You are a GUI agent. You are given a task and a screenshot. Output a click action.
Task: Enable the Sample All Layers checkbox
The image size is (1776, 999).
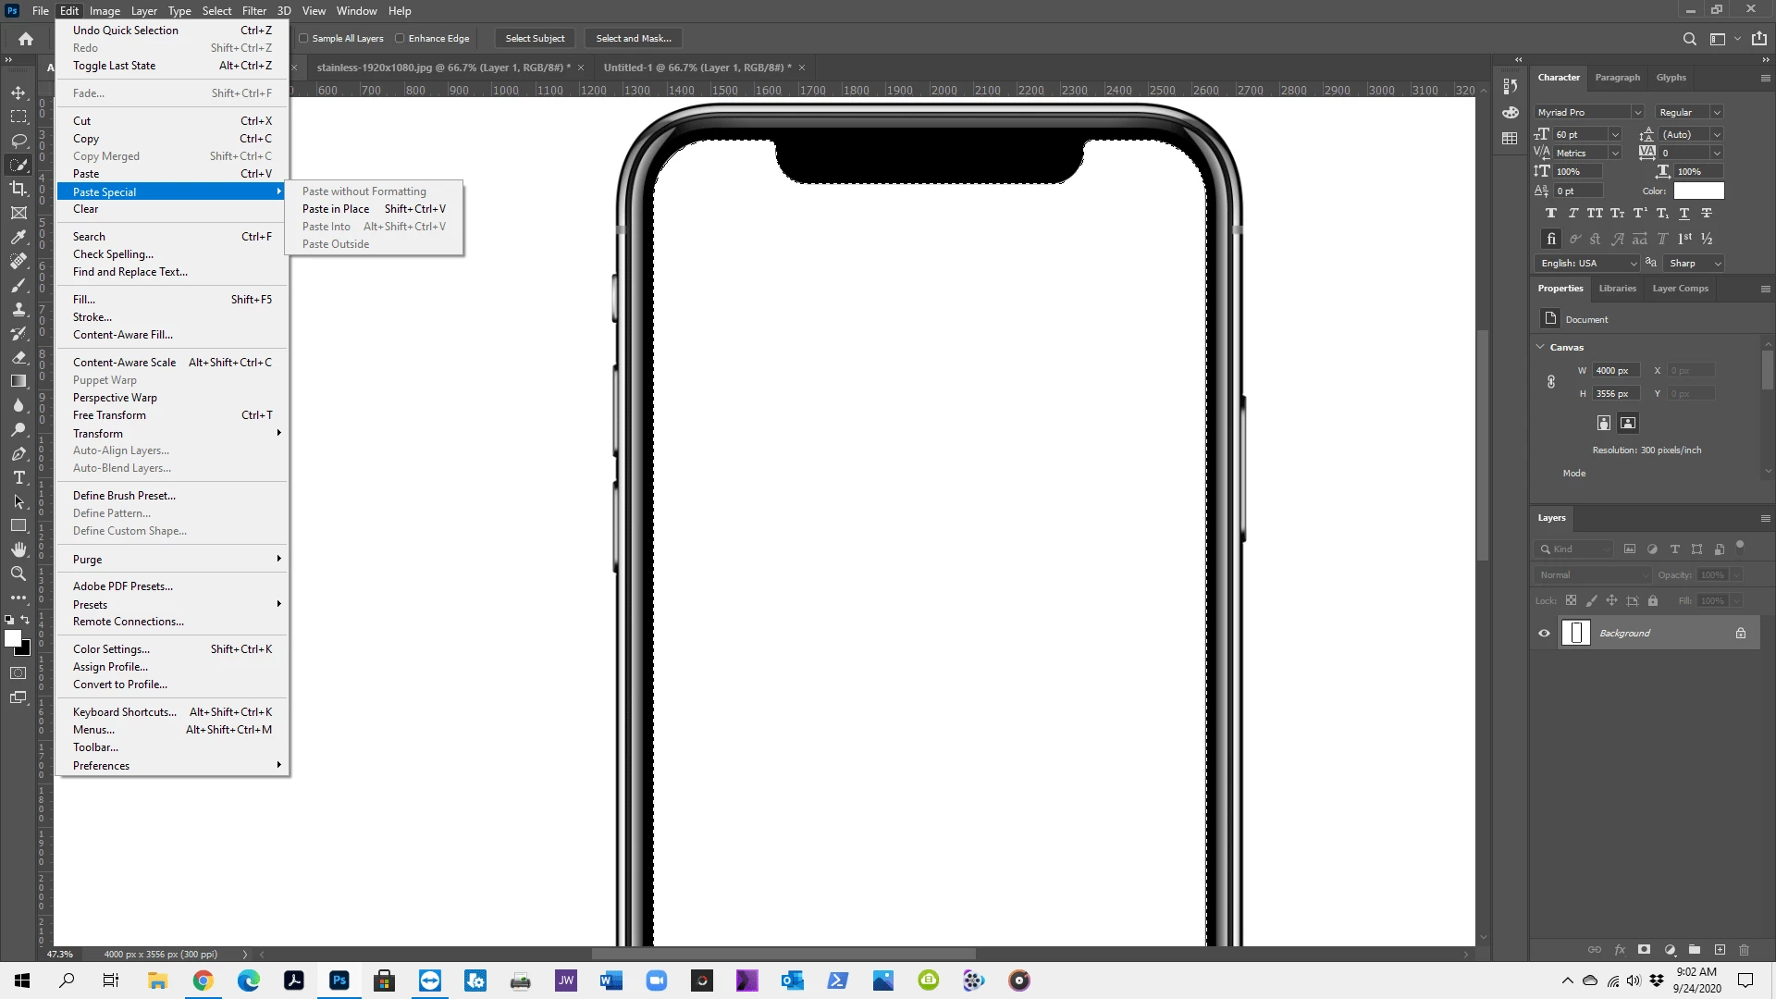point(303,39)
